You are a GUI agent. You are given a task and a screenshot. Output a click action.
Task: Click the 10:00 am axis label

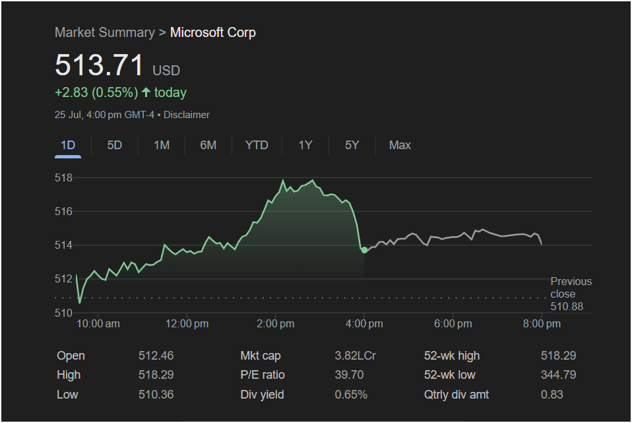[x=98, y=324]
